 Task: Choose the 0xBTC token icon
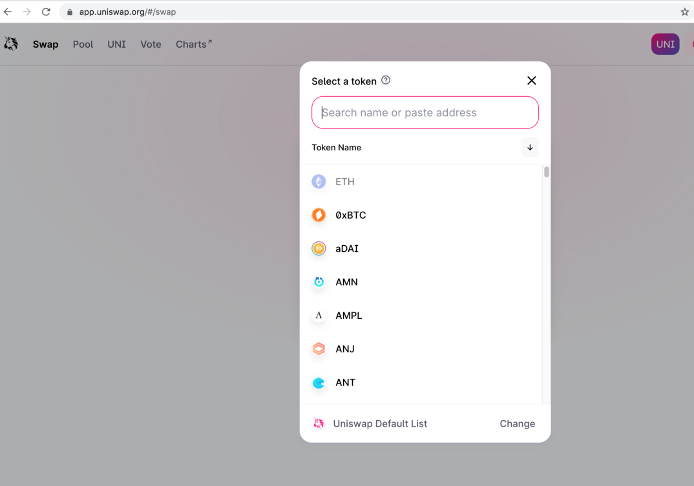tap(319, 215)
